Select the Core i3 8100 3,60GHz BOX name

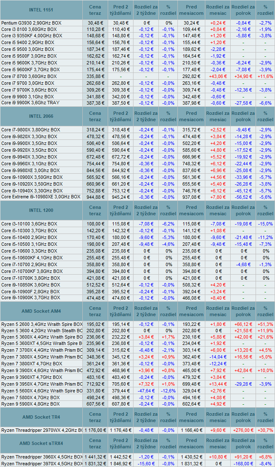click(29, 29)
